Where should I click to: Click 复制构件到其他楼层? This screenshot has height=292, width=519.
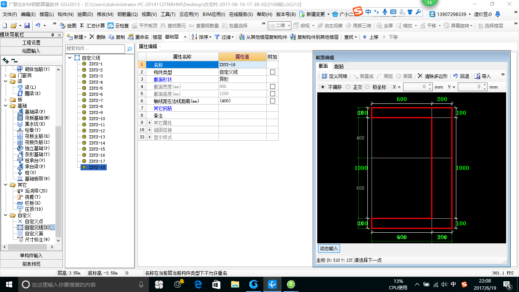coord(314,37)
